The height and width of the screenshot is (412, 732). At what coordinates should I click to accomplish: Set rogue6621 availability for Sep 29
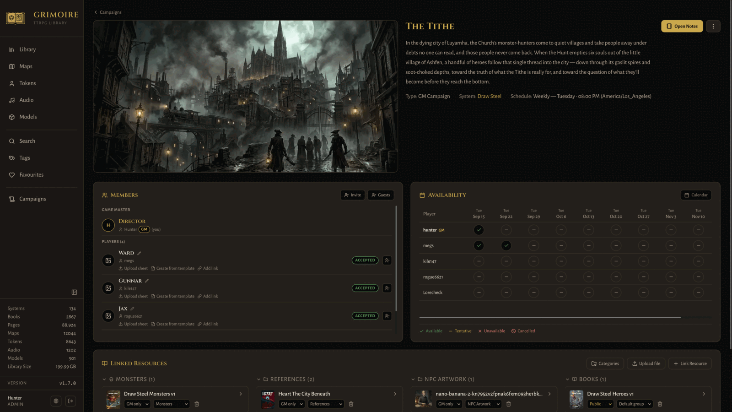coord(533,277)
